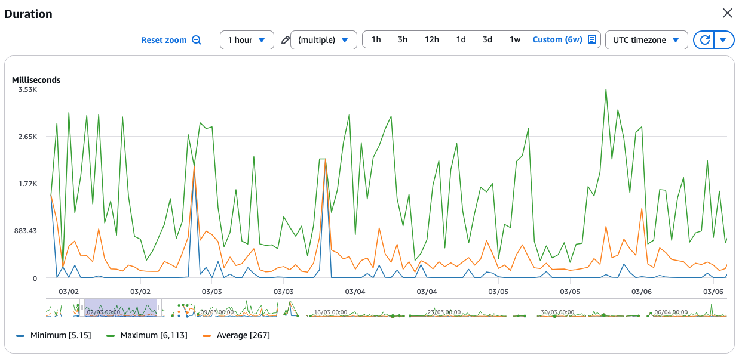Toggle the Maximum series in legend
Screen dimensions: 742x359
tap(148, 335)
